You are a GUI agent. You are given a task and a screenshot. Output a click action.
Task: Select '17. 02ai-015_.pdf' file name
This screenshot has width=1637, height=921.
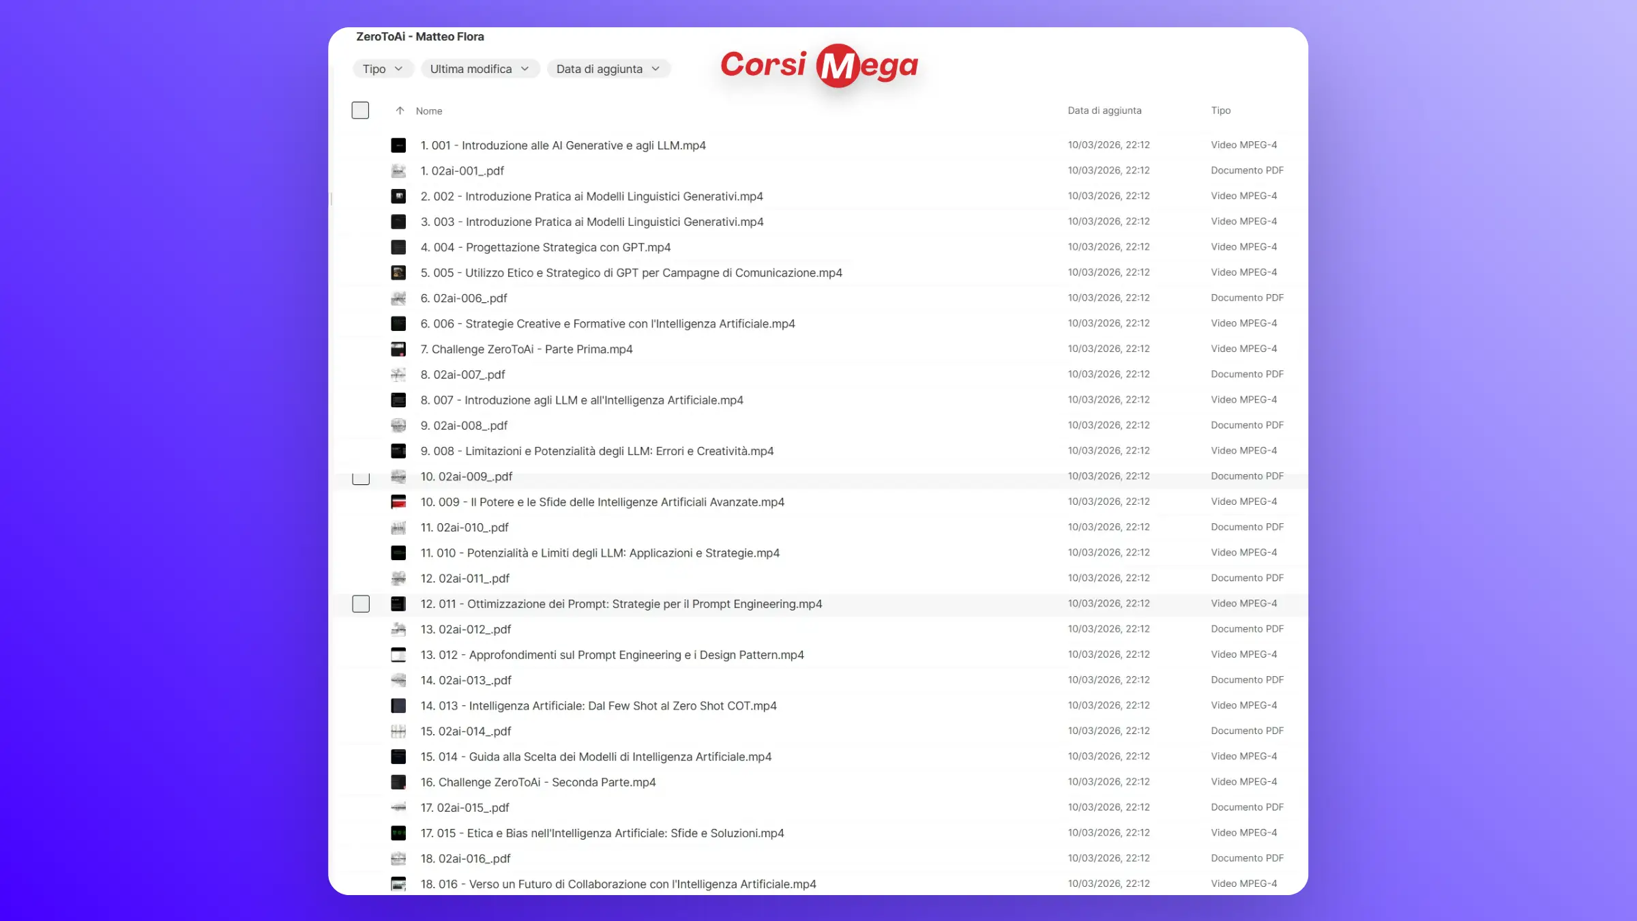(x=465, y=808)
